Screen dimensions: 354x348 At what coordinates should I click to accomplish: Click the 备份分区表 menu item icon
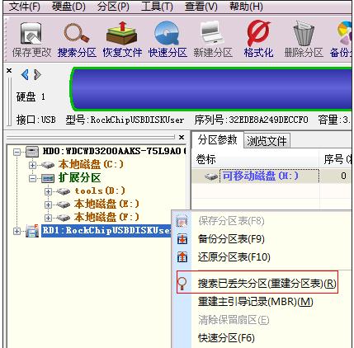182,239
